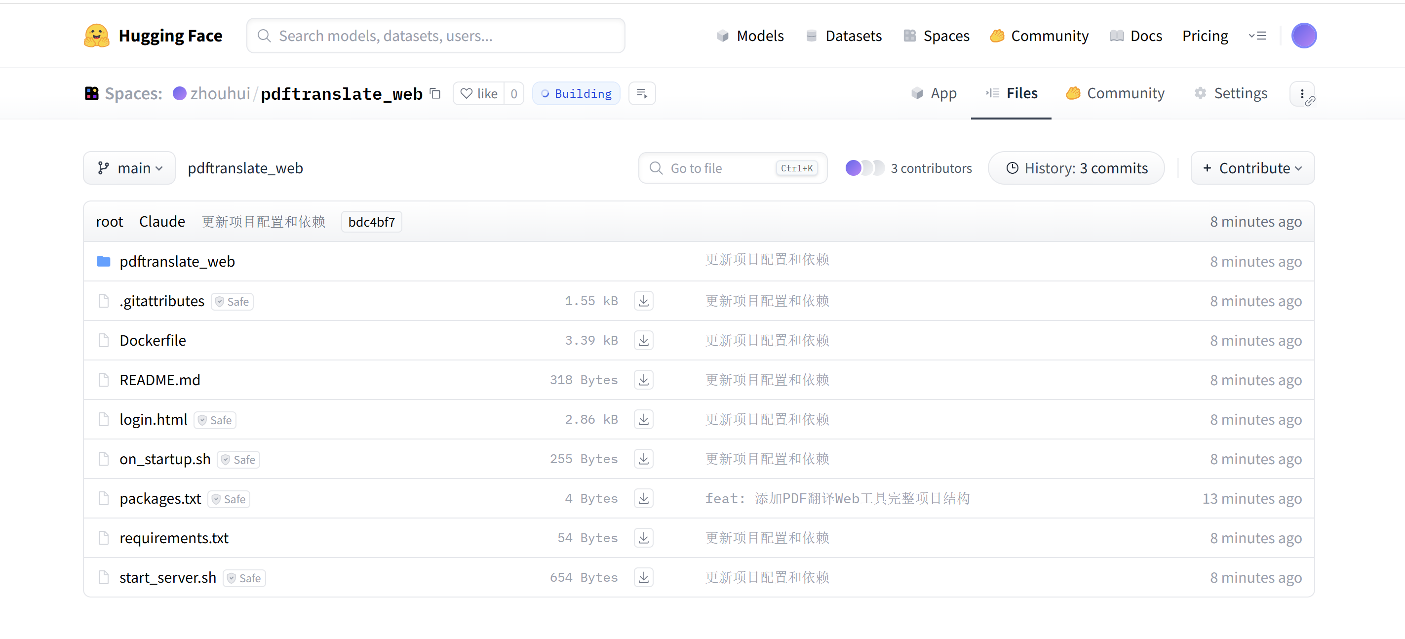Download the .gitattributes file
Image resolution: width=1405 pixels, height=639 pixels.
click(644, 301)
